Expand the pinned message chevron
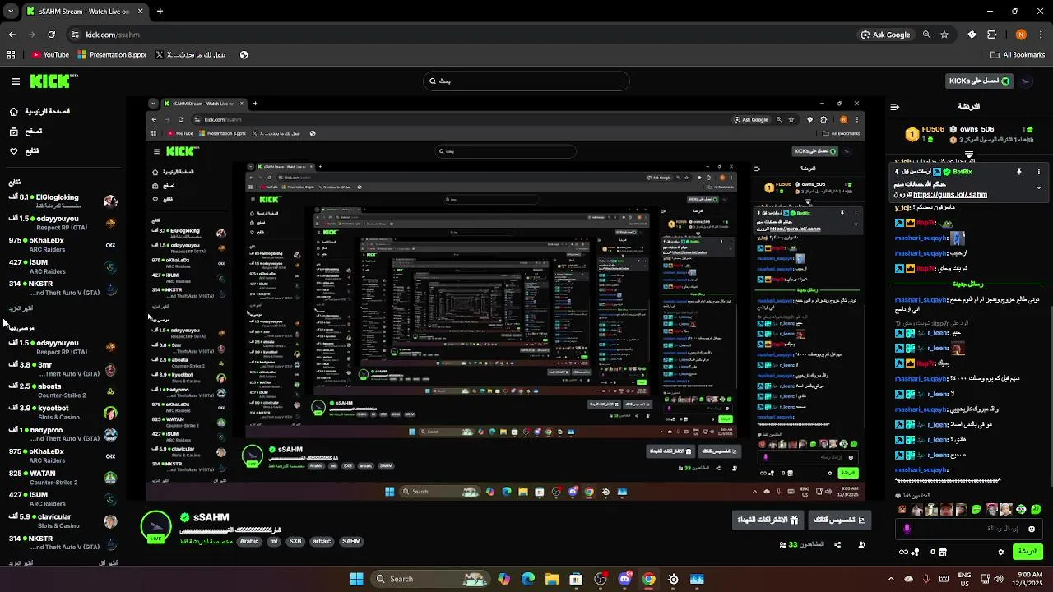This screenshot has height=592, width=1053. pyautogui.click(x=1038, y=187)
